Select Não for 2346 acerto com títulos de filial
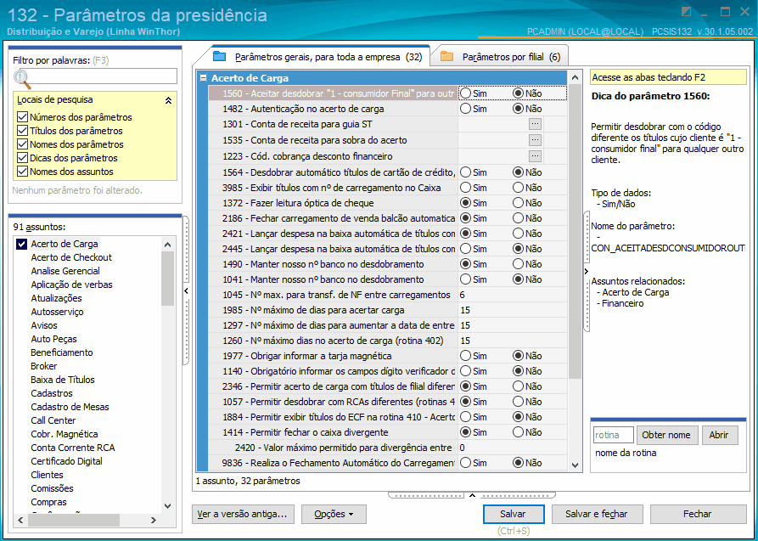 coord(519,386)
